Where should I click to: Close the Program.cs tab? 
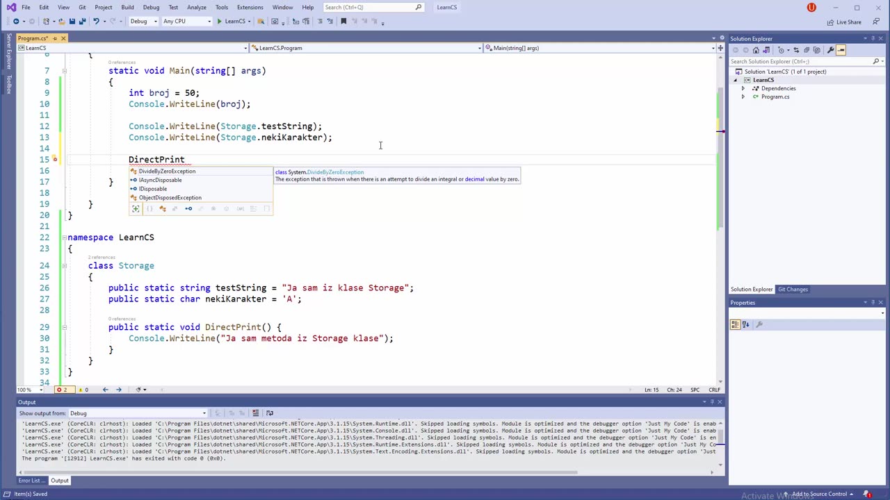[x=63, y=38]
